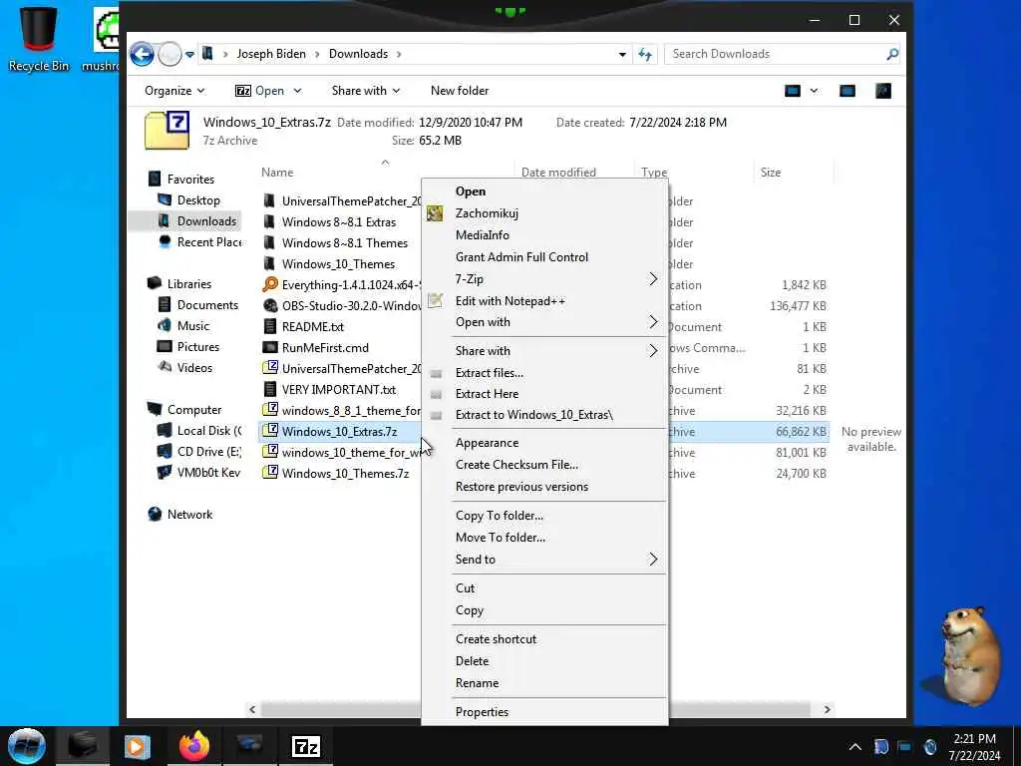
Task: Expand the address bar history dropdown
Action: tap(622, 55)
